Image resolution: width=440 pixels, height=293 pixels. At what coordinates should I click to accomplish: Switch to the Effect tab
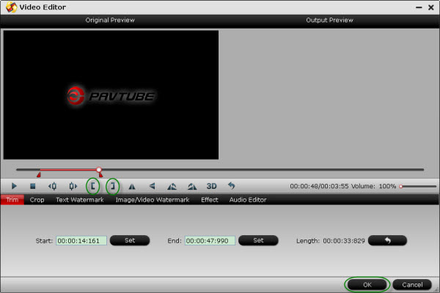209,200
